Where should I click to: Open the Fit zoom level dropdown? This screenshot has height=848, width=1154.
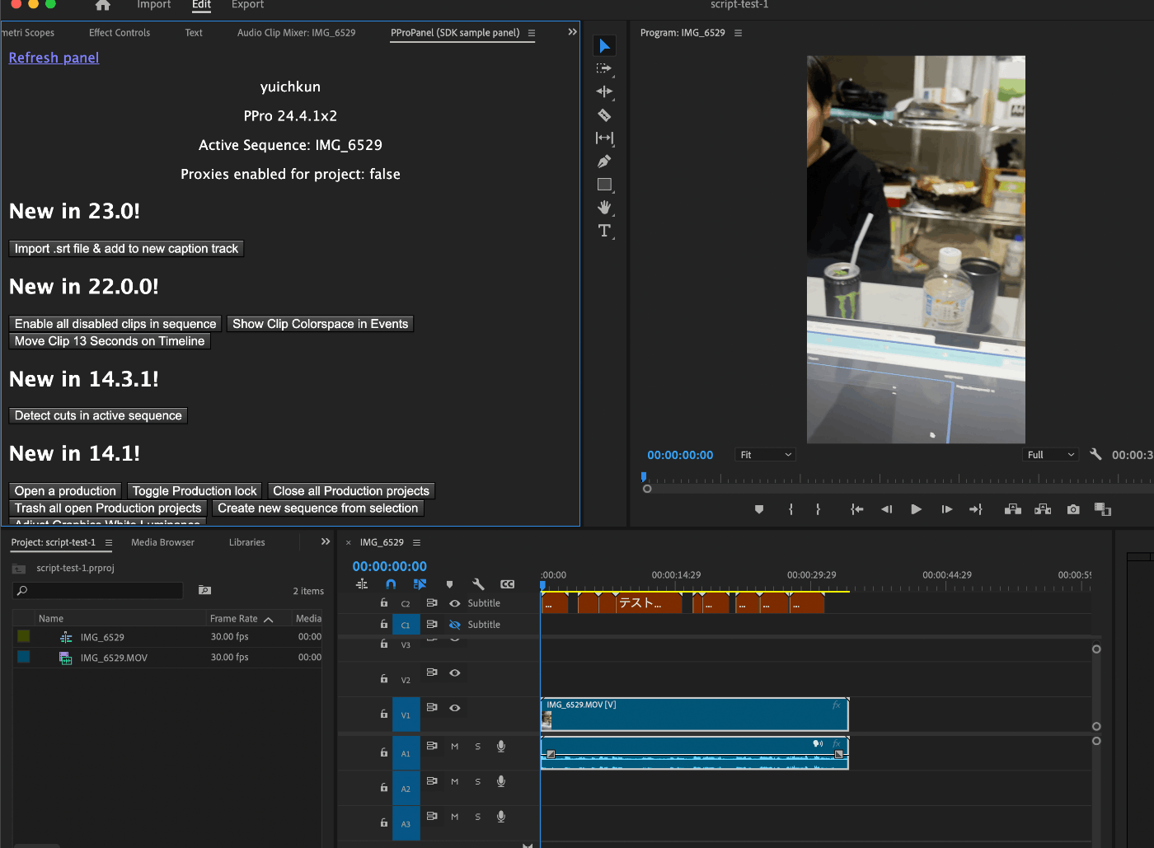(766, 455)
